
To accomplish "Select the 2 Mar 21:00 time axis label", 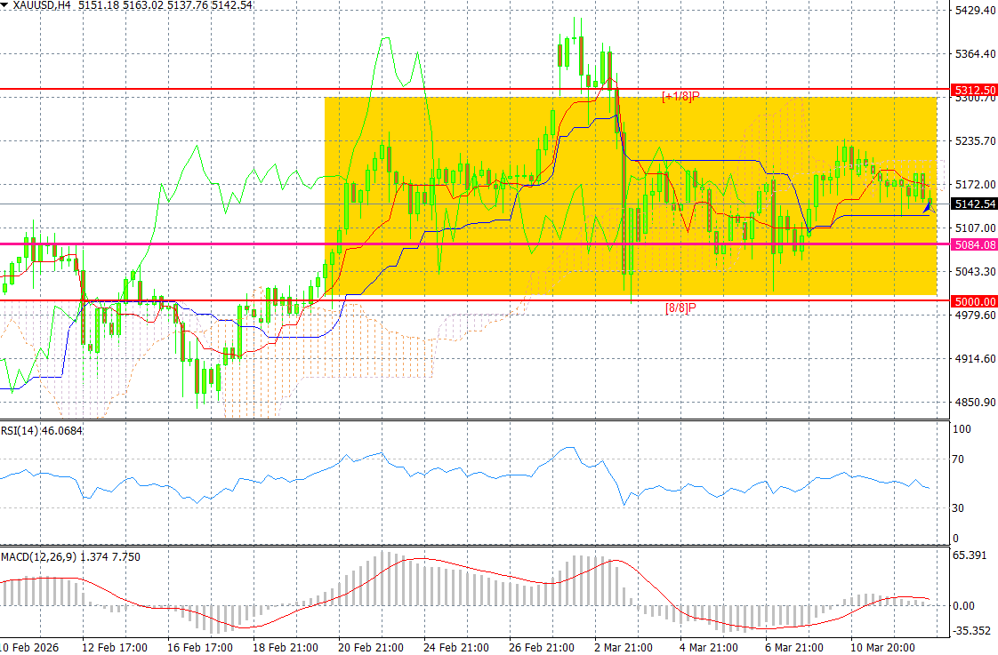I will click(x=624, y=647).
